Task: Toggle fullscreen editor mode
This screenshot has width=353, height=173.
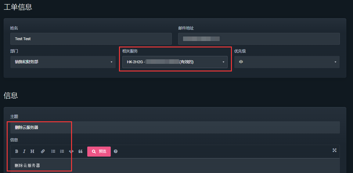Action: (334, 150)
